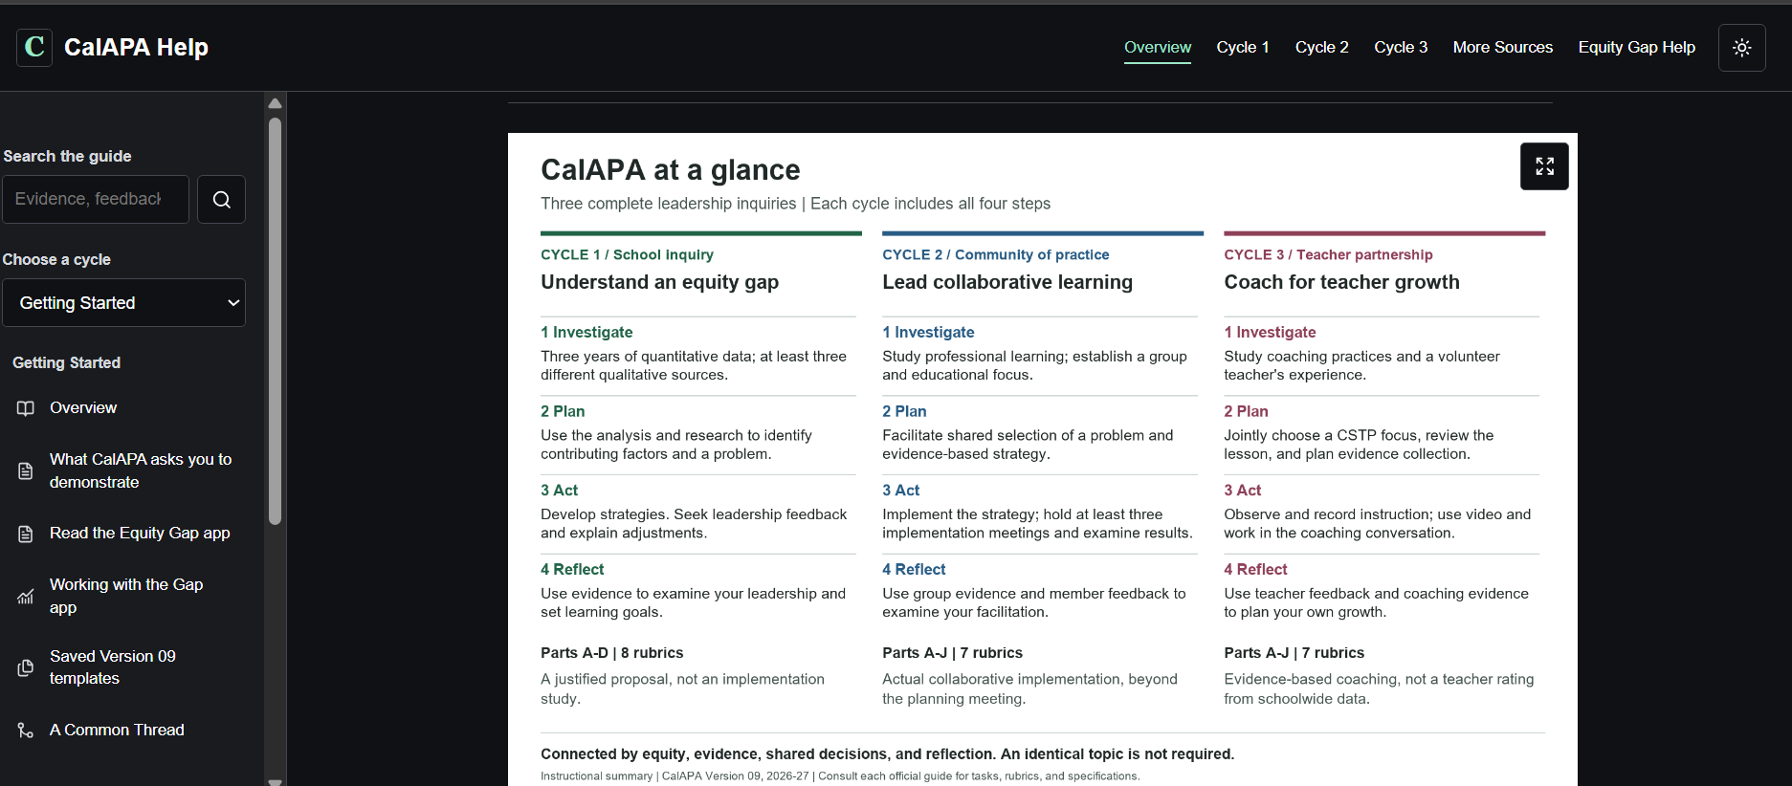1792x786 pixels.
Task: Click the Parts A-D | 8 rubrics text
Action: [x=611, y=652]
